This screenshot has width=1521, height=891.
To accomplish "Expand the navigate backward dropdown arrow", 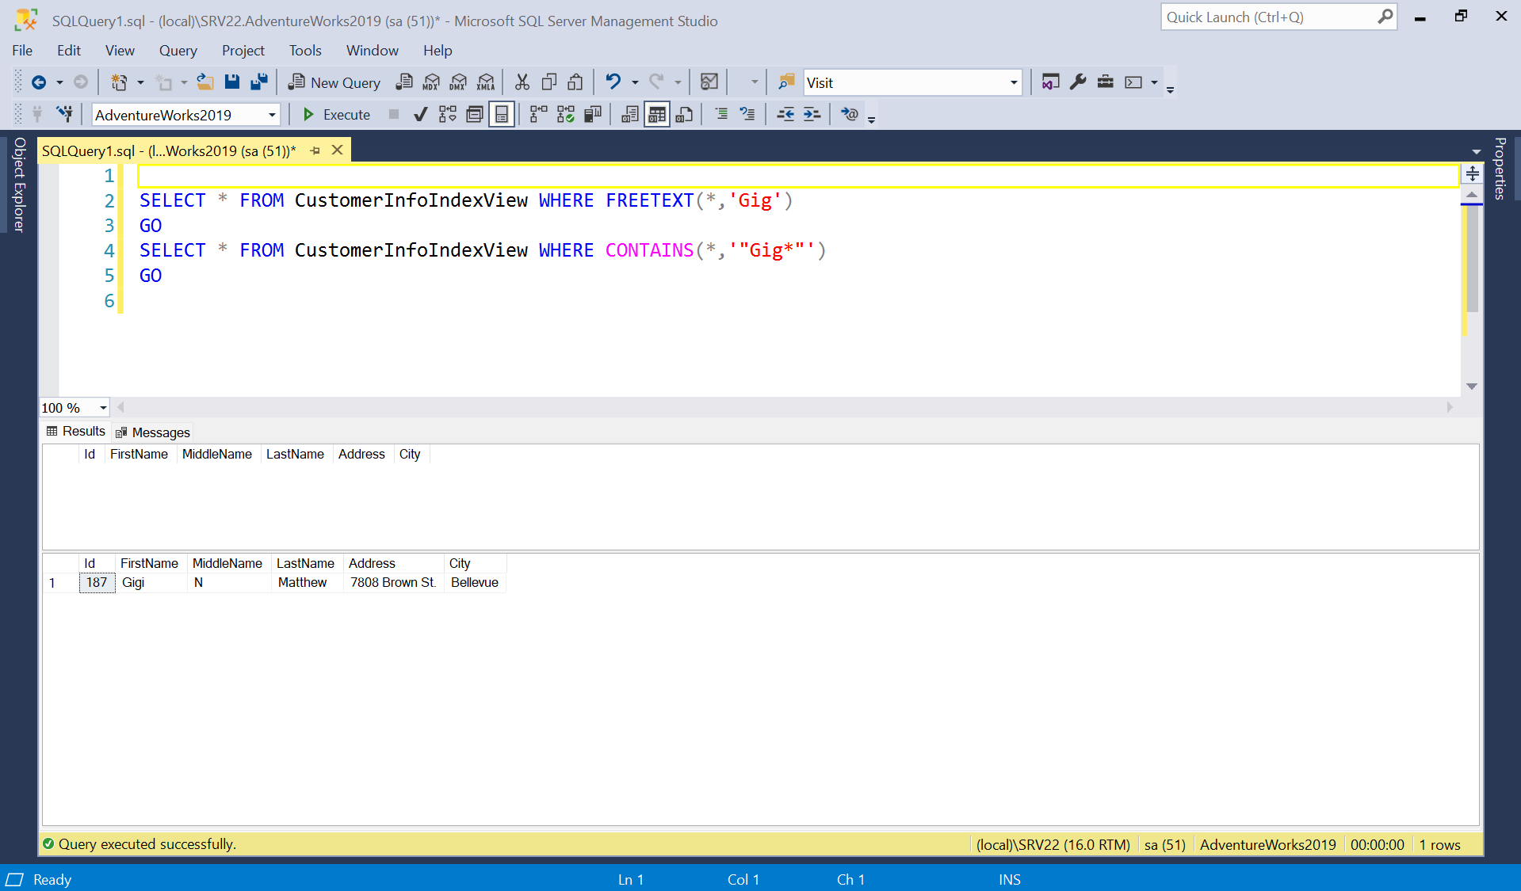I will pos(59,82).
